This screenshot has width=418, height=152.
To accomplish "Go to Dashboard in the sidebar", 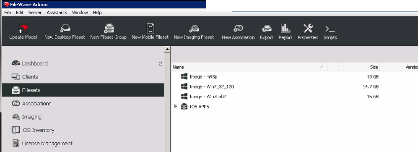I will point(83,63).
